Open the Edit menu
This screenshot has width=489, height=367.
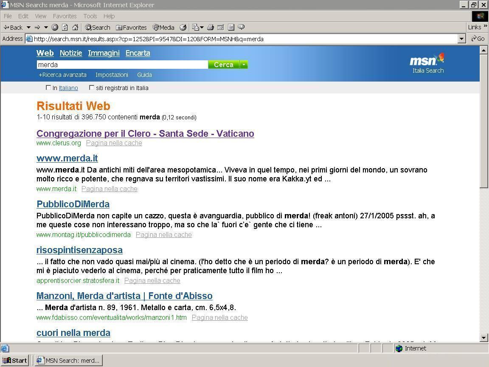click(23, 16)
